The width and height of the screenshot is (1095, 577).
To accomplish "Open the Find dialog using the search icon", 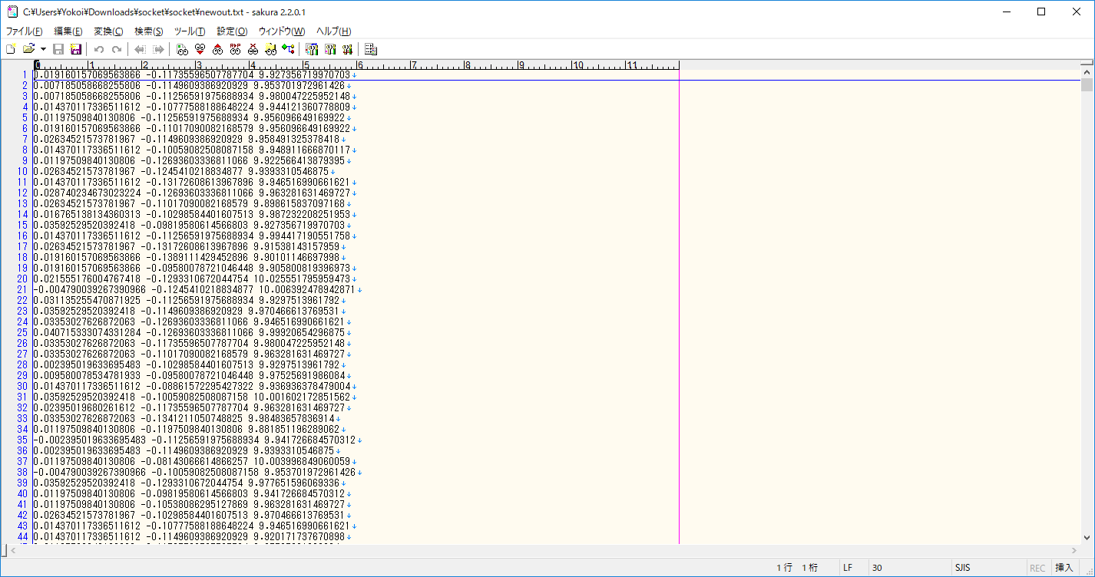I will pyautogui.click(x=182, y=48).
